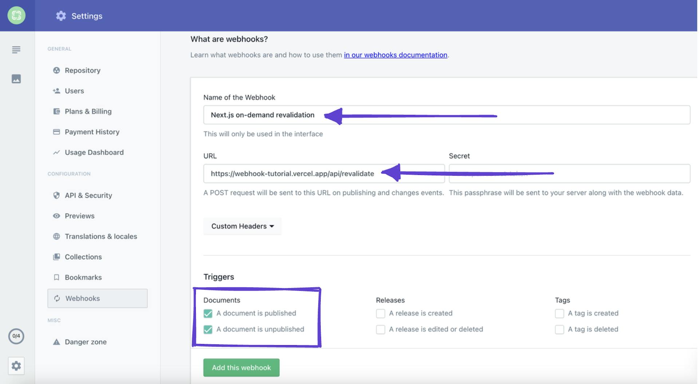Open the media icon in the left rail
Viewport: 699px width, 384px height.
tap(16, 79)
